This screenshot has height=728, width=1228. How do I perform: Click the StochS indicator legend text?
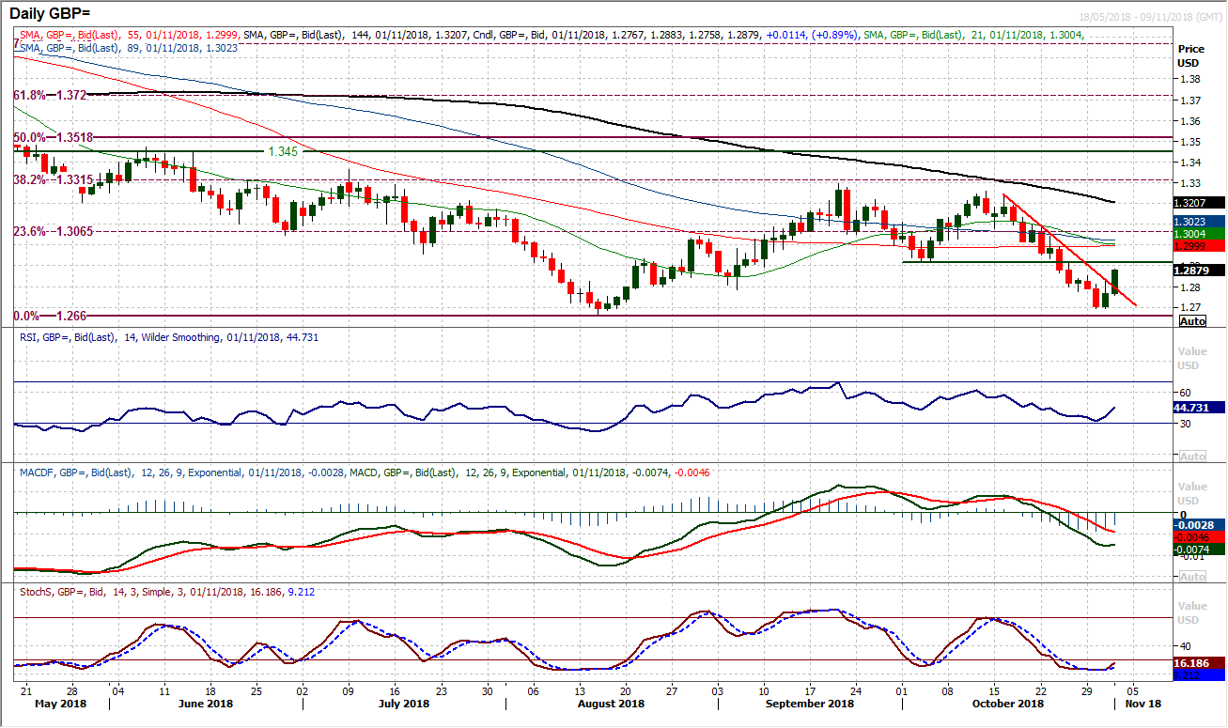(165, 594)
